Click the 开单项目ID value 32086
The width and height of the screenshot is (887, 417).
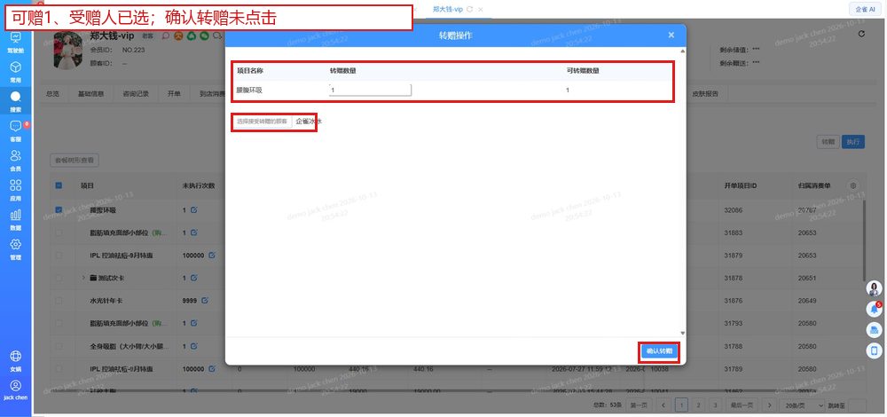(733, 210)
